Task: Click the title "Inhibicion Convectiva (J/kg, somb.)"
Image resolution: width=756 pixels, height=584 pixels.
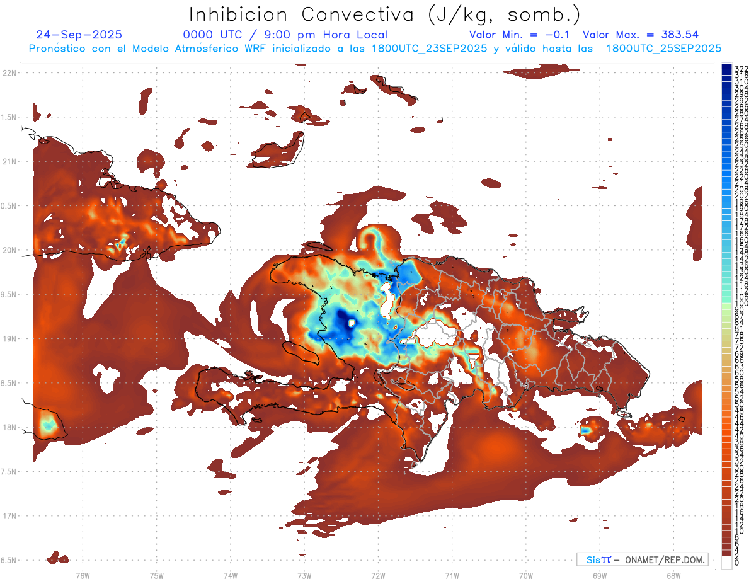Action: point(385,14)
